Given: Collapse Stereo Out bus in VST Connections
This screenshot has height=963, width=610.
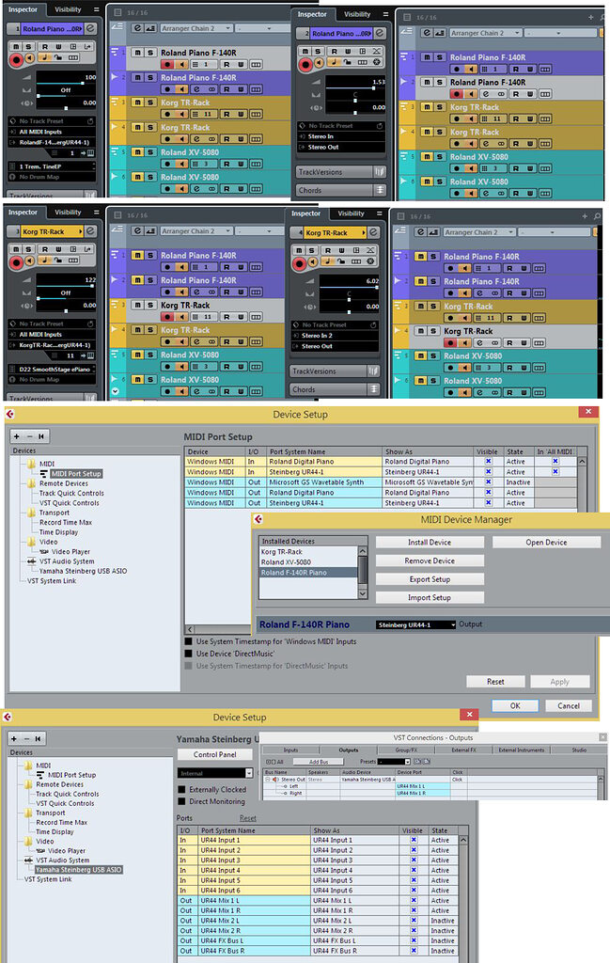Looking at the screenshot, I should click(x=268, y=780).
